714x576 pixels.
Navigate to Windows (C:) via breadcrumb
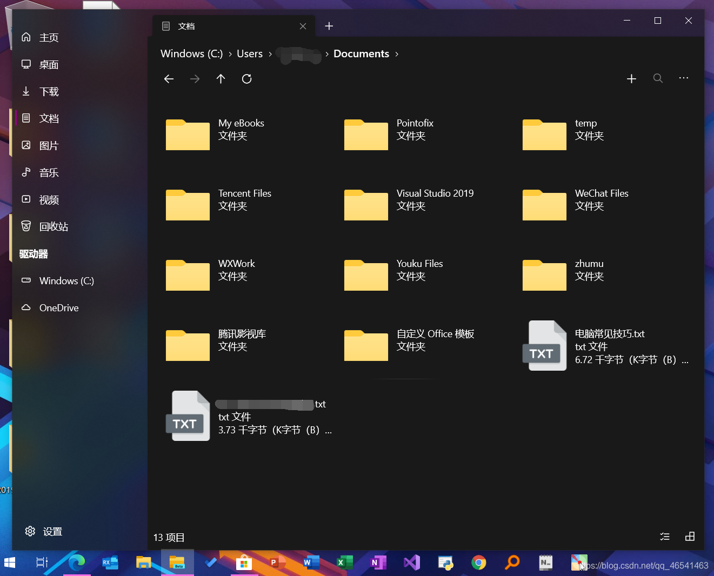click(x=192, y=53)
